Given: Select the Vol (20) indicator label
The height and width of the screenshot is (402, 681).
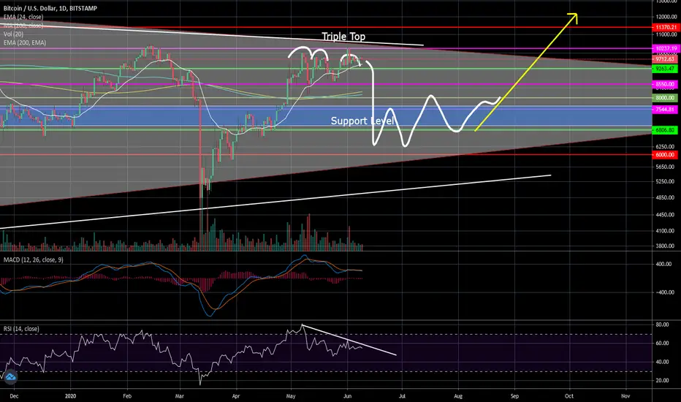Looking at the screenshot, I should pos(13,34).
